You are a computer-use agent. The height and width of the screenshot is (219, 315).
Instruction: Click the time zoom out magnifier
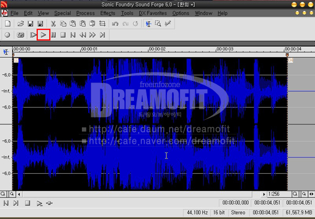click(304, 194)
